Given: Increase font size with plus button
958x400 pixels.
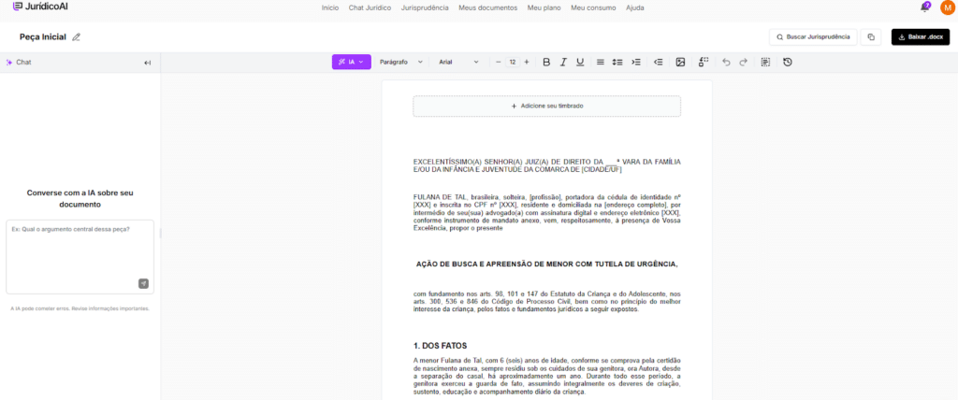Looking at the screenshot, I should click(x=527, y=62).
